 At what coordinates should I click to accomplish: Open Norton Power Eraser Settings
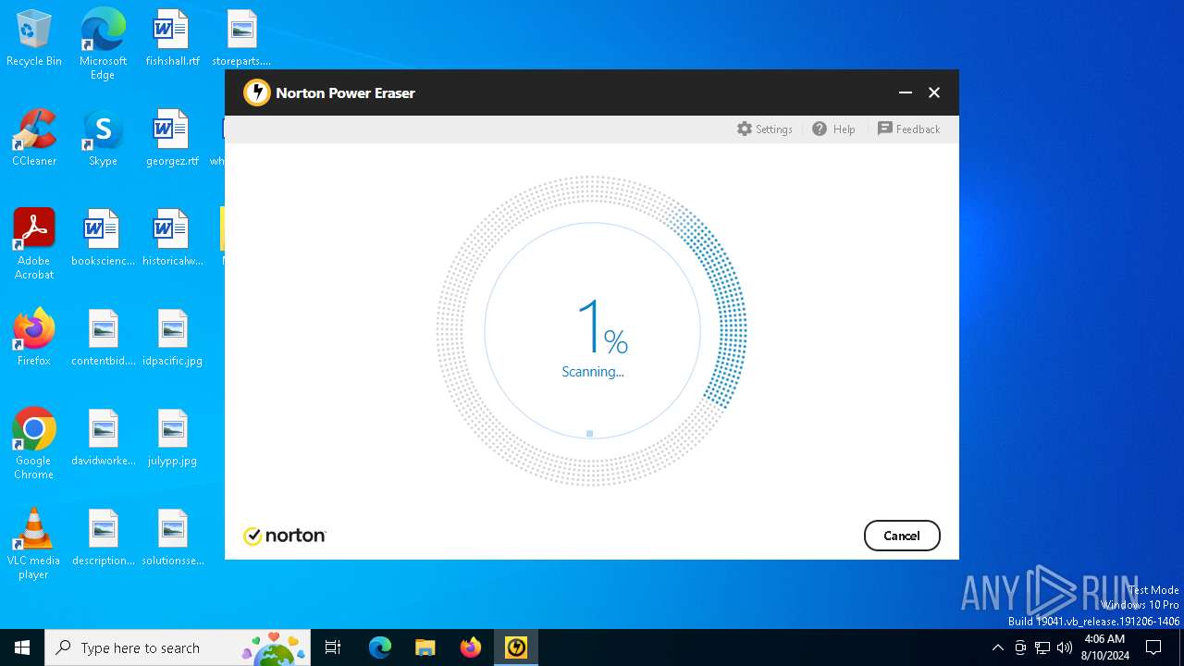(x=764, y=129)
